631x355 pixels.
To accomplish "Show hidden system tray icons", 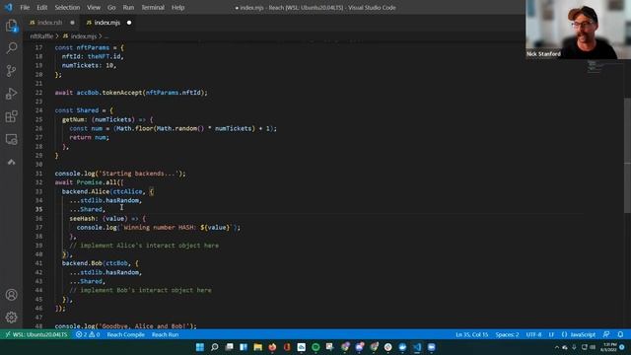I will click(x=557, y=347).
